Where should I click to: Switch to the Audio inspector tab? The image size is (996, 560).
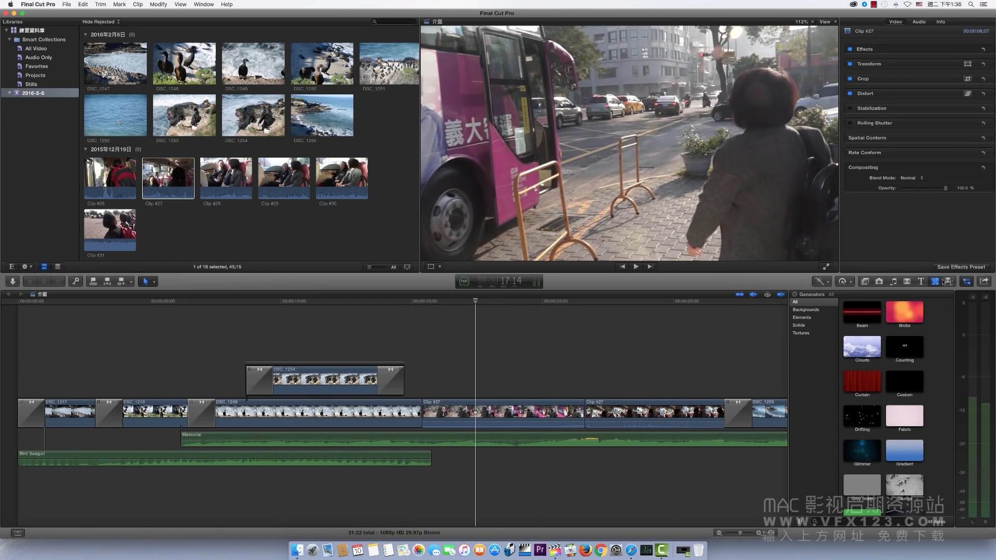[919, 22]
